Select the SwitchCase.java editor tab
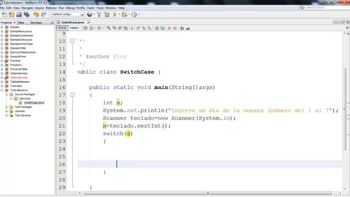The height and width of the screenshot is (197, 350). (73, 22)
